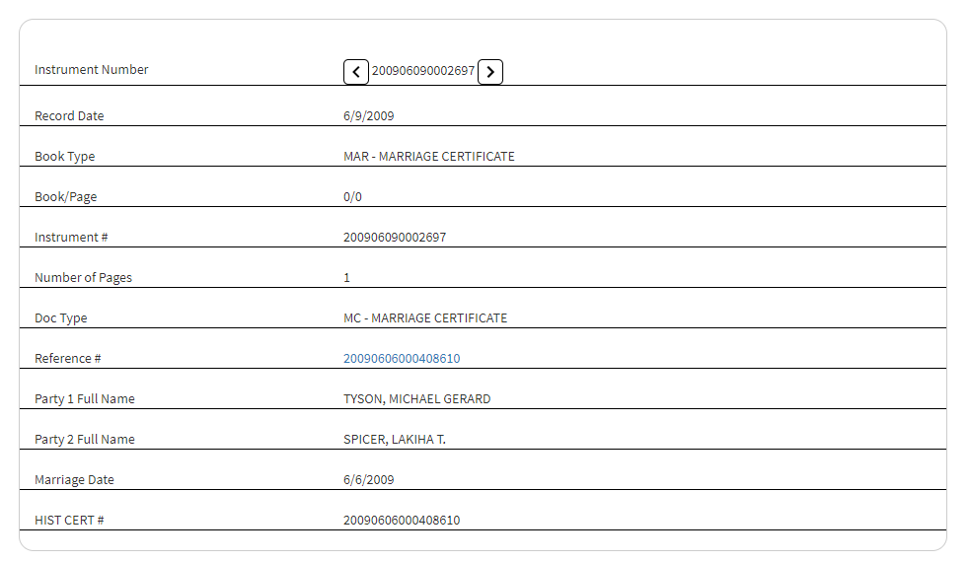969x562 pixels.
Task: Select the Instrument # row value
Action: [x=395, y=238]
